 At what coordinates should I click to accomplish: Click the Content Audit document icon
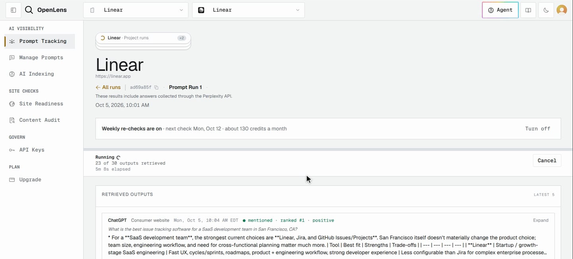pyautogui.click(x=12, y=120)
